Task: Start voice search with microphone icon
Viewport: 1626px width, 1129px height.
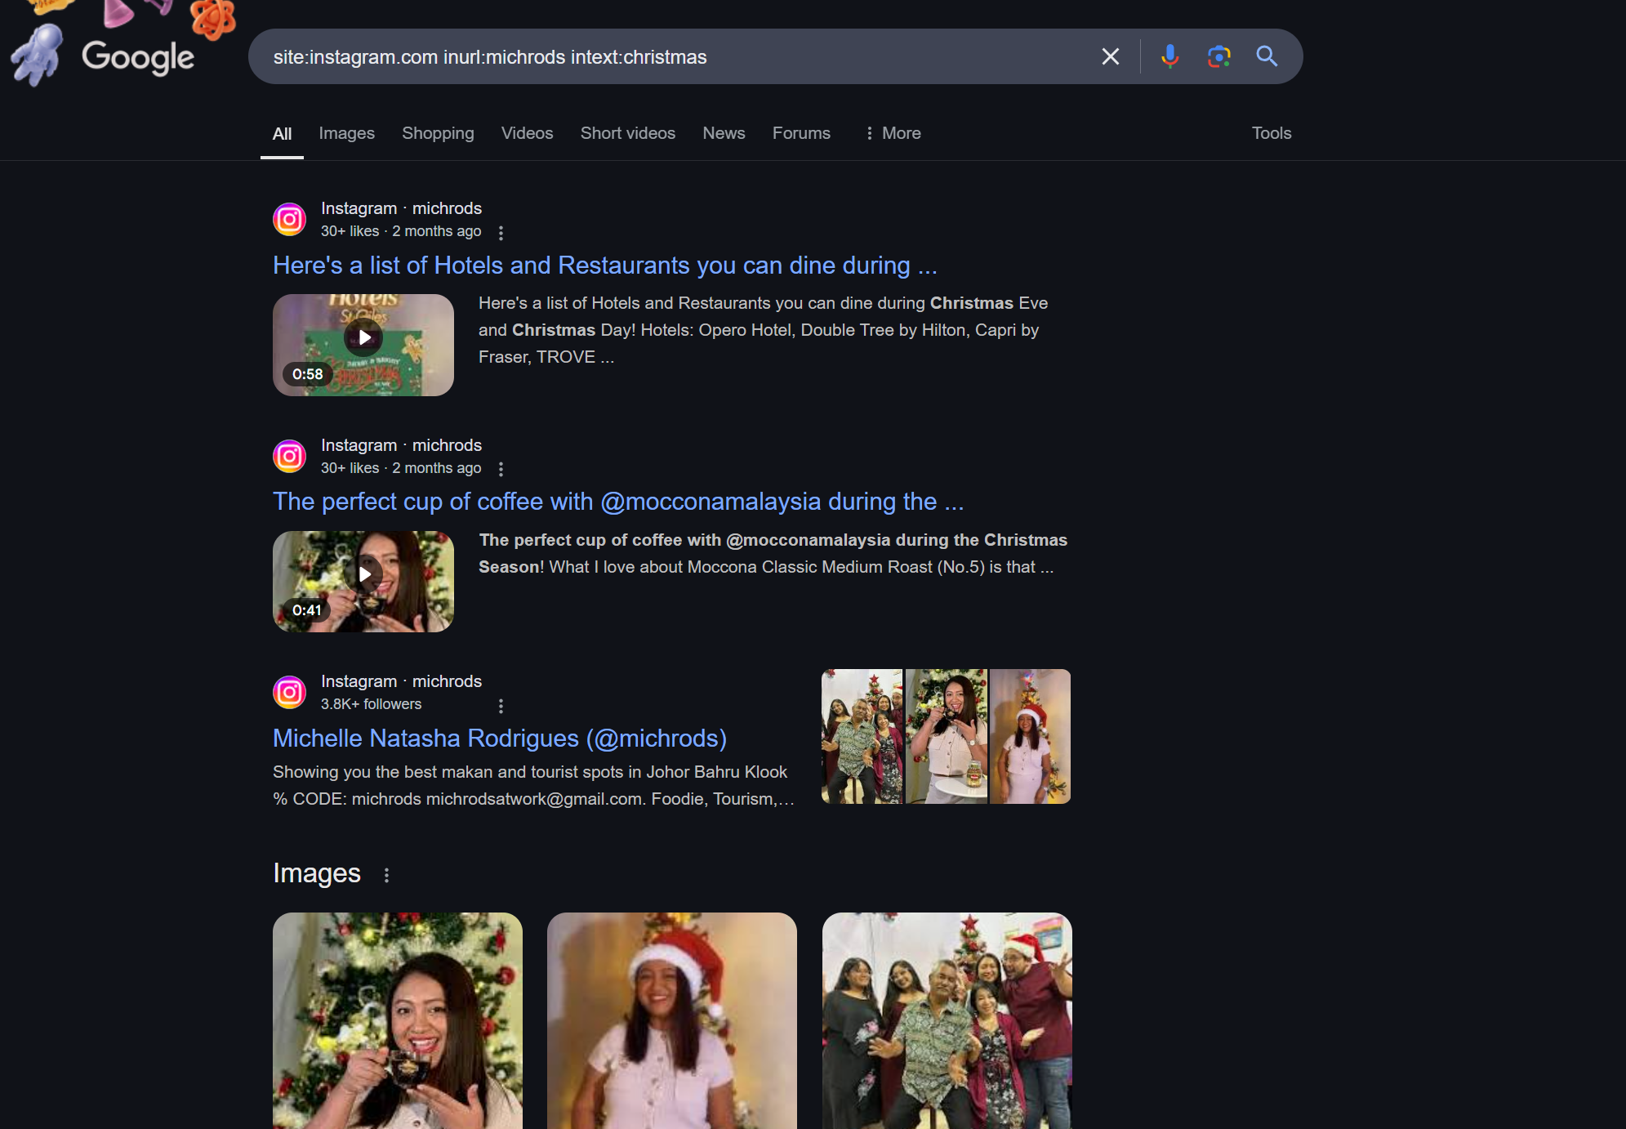Action: [x=1169, y=56]
